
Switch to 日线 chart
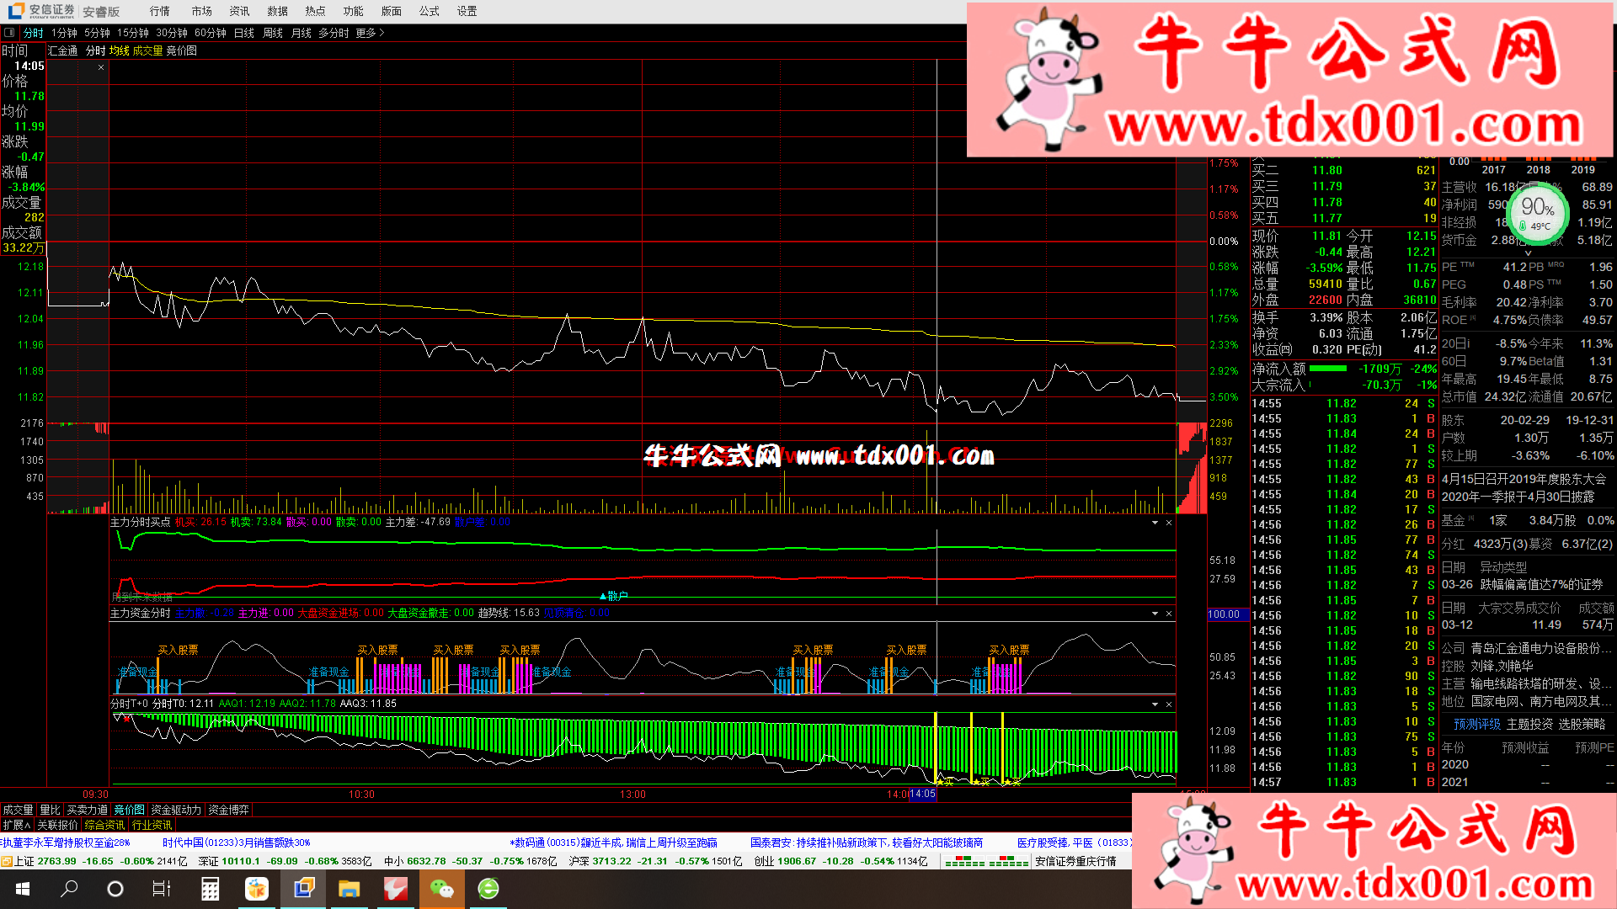[x=244, y=33]
